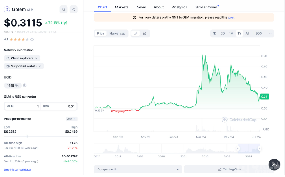The width and height of the screenshot is (285, 177).
Task: Click the share icon next to Golem
Action: click(74, 9)
